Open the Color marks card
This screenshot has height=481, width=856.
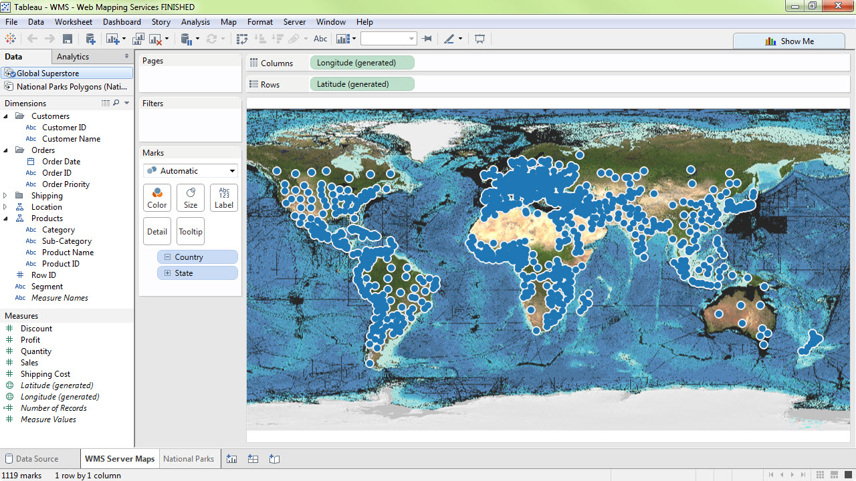(x=157, y=198)
